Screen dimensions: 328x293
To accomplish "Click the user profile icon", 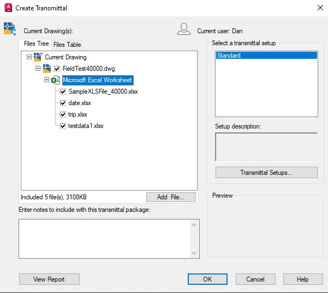I will click(184, 29).
